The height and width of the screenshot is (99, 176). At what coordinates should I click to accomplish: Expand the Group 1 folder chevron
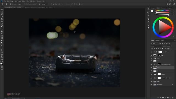[154, 58]
